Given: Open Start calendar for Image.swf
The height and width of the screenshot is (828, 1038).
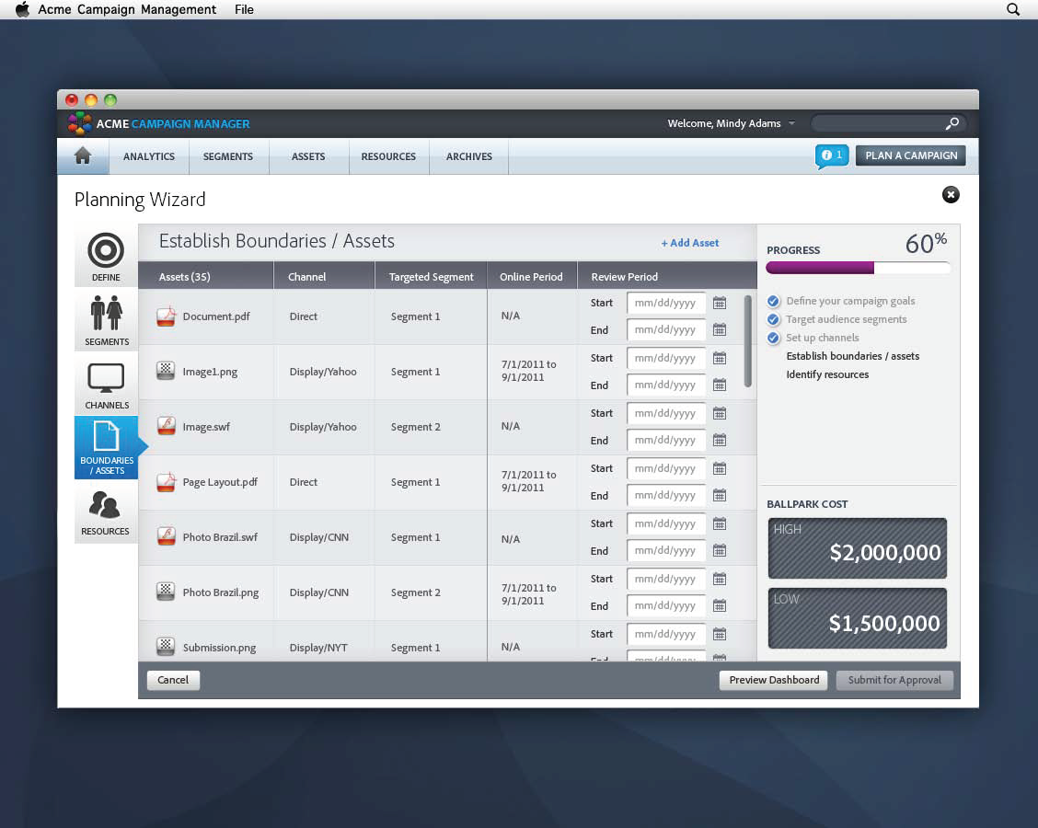Looking at the screenshot, I should coord(720,414).
